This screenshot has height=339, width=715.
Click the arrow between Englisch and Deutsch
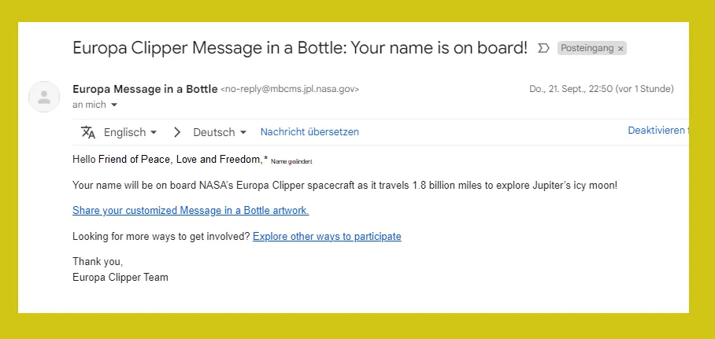click(x=177, y=132)
